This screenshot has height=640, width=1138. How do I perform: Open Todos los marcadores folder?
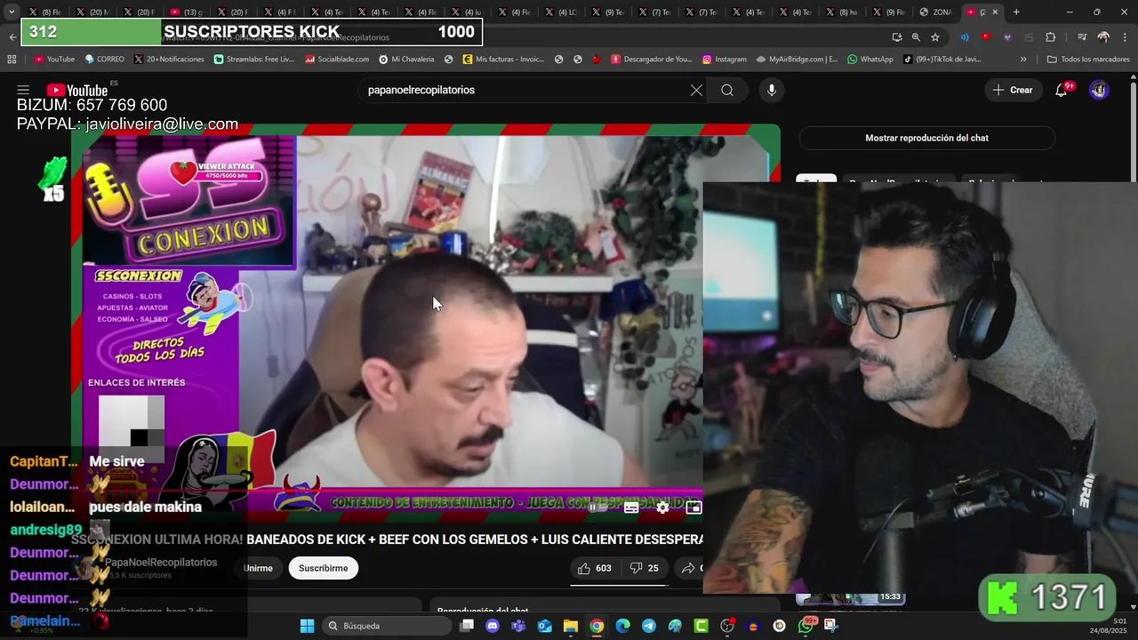1088,60
